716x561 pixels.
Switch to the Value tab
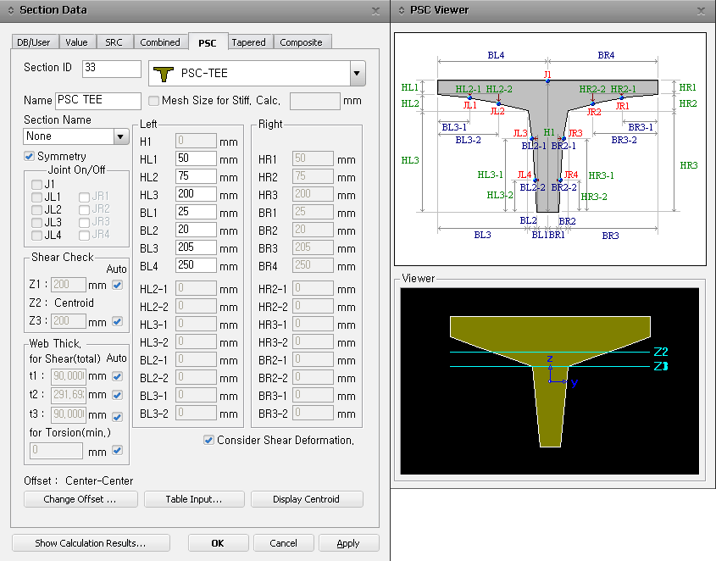tap(77, 42)
